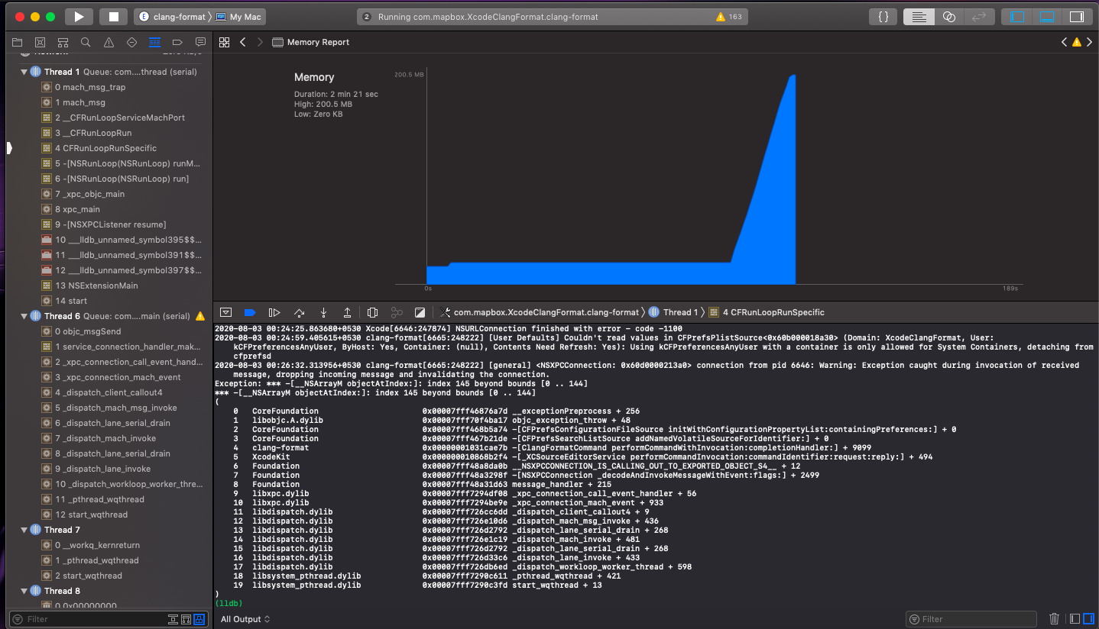This screenshot has height=629, width=1099.
Task: Clear the console with trash icon
Action: (1055, 619)
